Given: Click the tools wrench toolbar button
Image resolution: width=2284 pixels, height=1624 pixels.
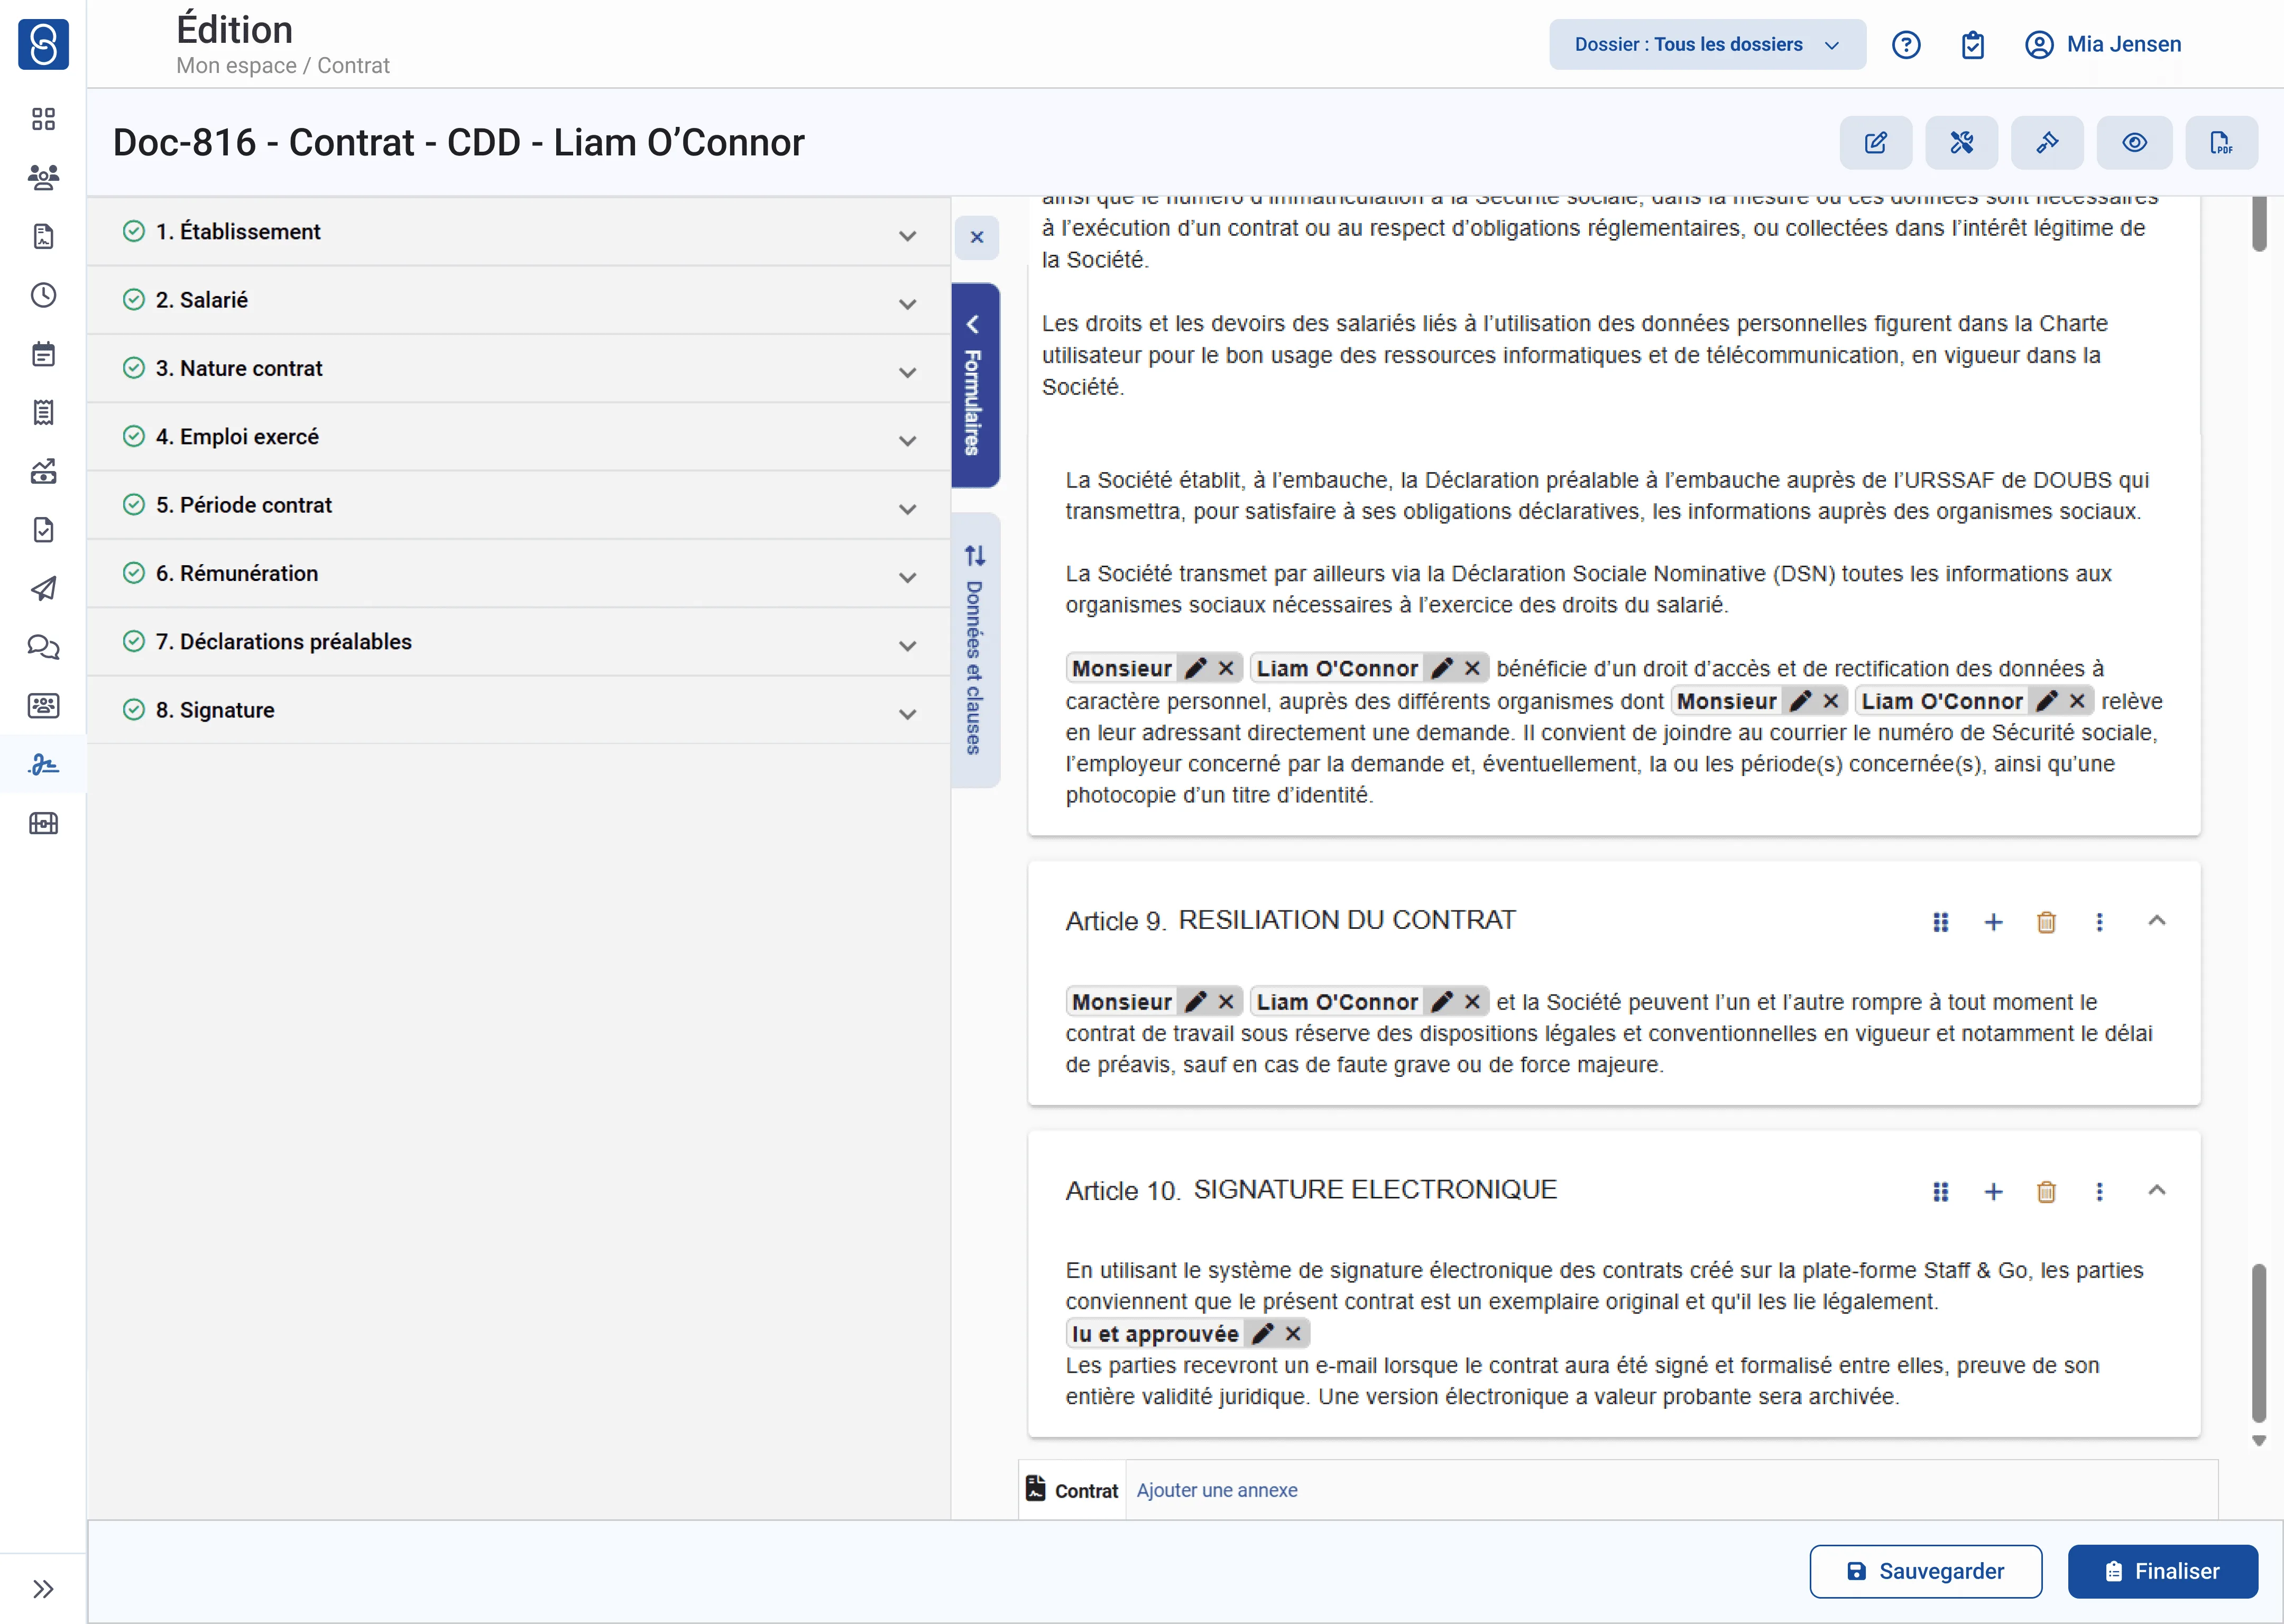Looking at the screenshot, I should [1962, 143].
